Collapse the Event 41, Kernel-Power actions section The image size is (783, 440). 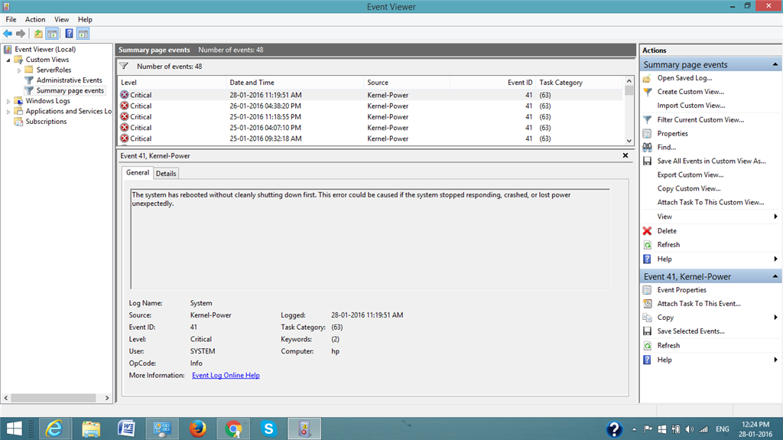click(775, 276)
